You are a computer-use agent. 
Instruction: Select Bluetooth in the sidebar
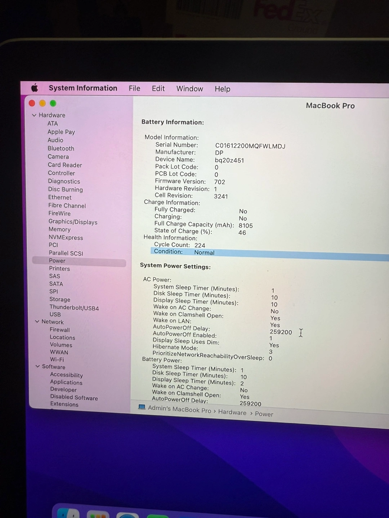[61, 148]
